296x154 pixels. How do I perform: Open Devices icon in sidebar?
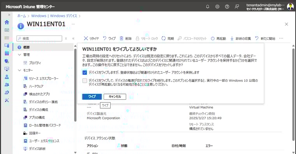(x=7, y=46)
